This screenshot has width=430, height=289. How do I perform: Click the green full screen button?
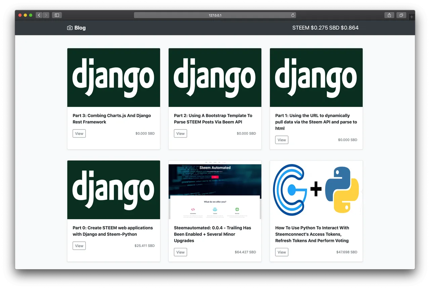click(x=31, y=15)
